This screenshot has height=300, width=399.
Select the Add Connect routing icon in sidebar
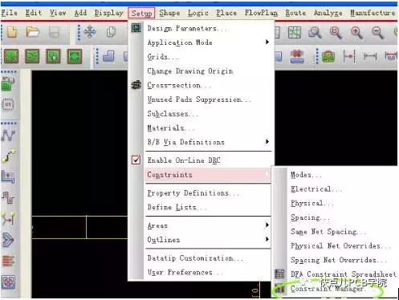(x=8, y=135)
